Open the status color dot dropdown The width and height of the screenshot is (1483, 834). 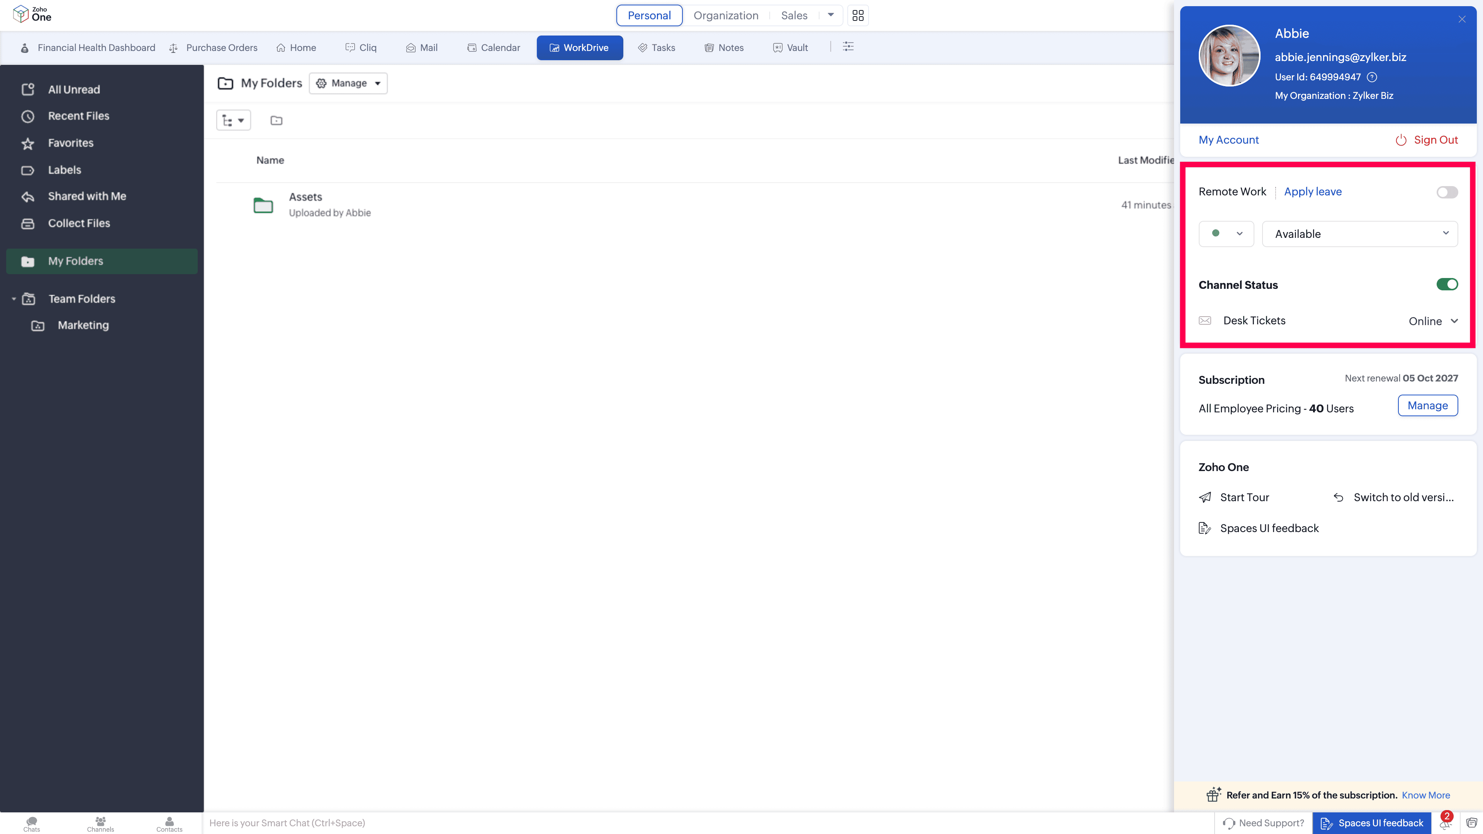[1226, 234]
